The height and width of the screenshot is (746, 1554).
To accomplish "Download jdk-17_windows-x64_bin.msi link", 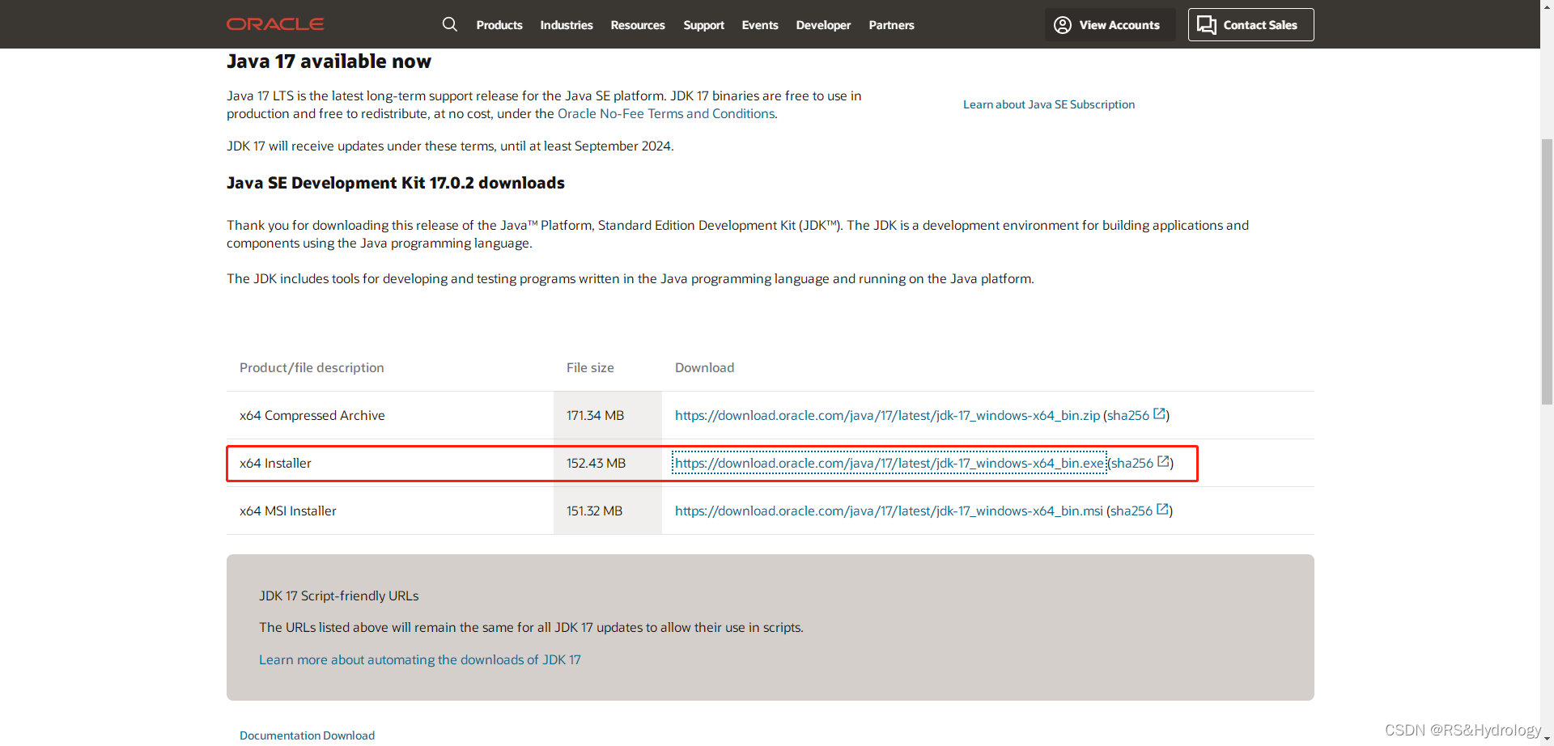I will tap(889, 511).
